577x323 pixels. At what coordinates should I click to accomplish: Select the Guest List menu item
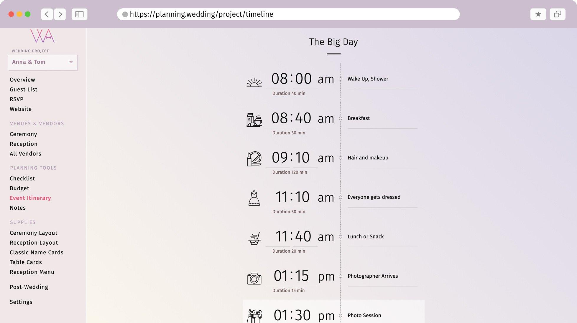(x=24, y=90)
